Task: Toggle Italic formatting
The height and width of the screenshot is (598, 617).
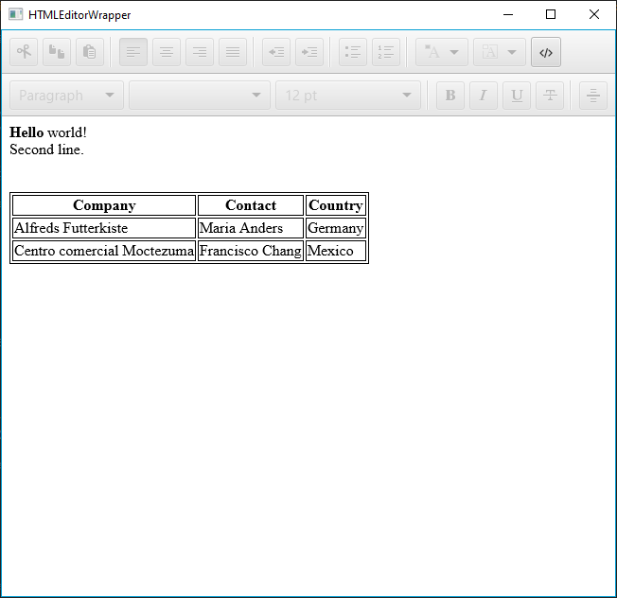Action: [484, 96]
